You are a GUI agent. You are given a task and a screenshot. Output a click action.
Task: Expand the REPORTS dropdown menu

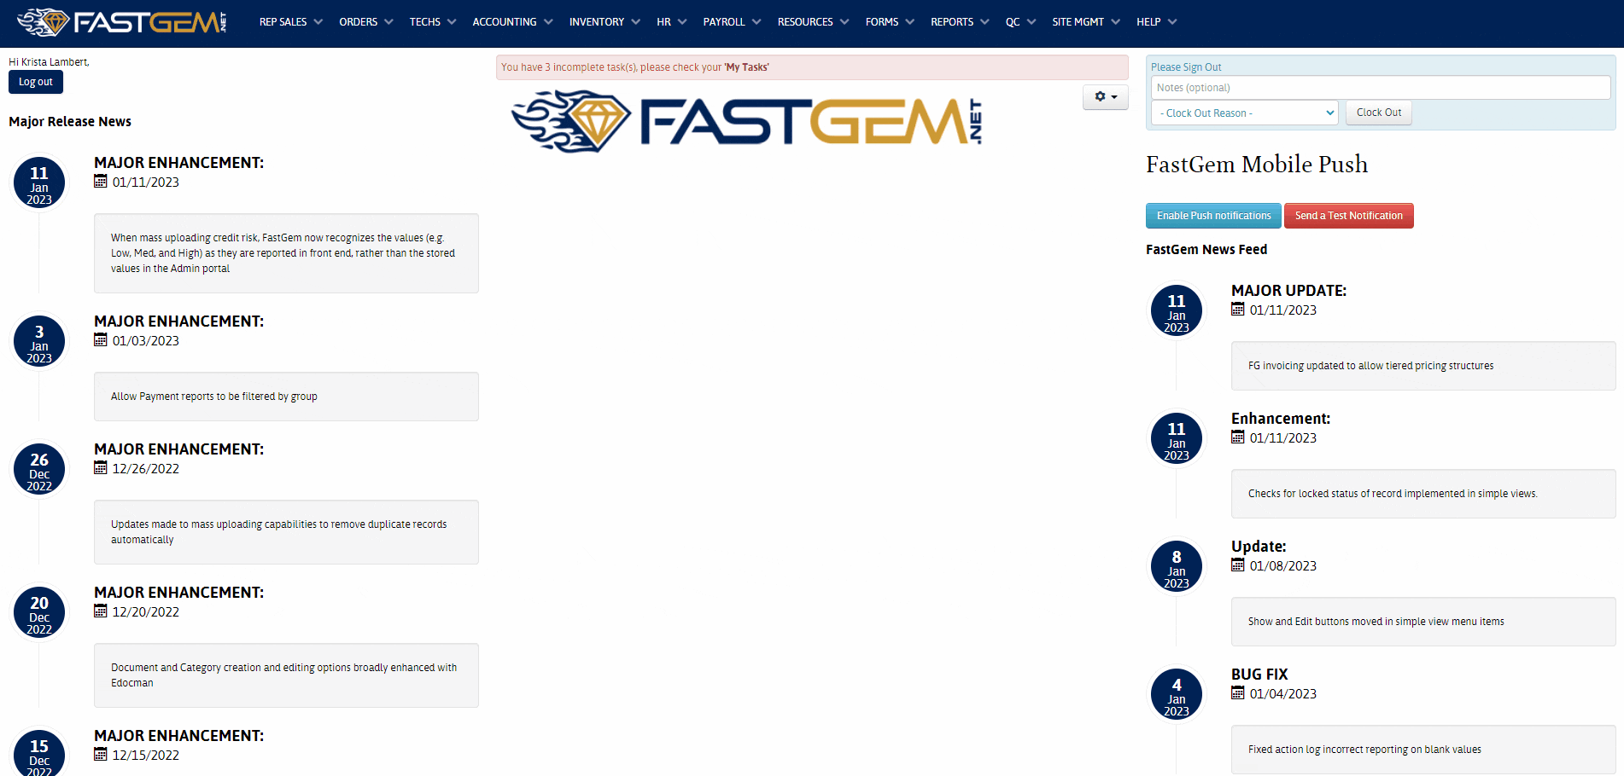960,22
